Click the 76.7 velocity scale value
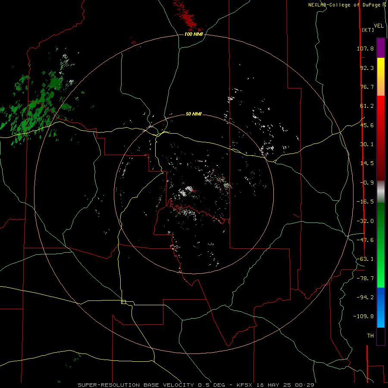The height and width of the screenshot is (388, 388). pos(367,87)
